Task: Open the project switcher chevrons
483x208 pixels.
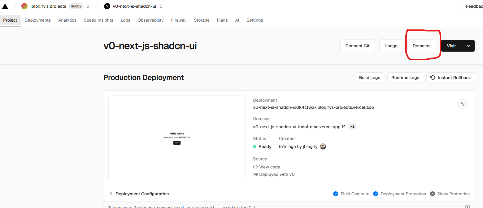Action: 161,6
